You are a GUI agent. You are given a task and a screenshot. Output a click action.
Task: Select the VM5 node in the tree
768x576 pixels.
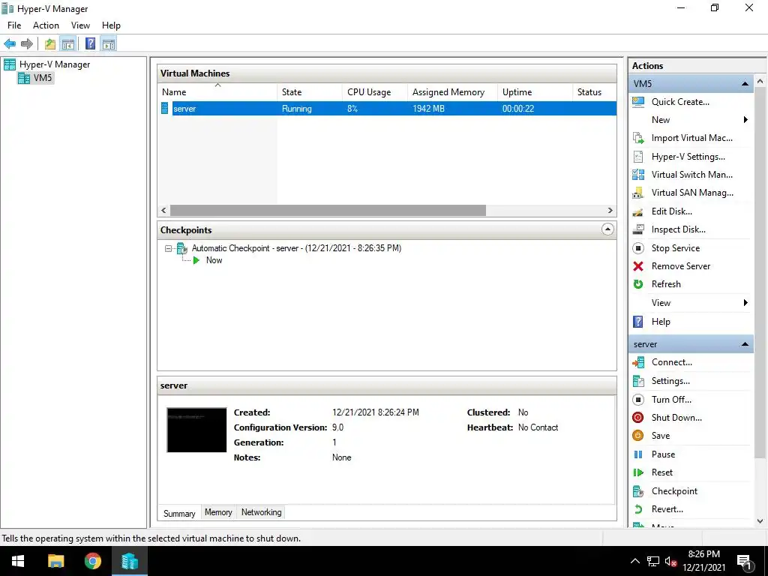click(x=43, y=78)
